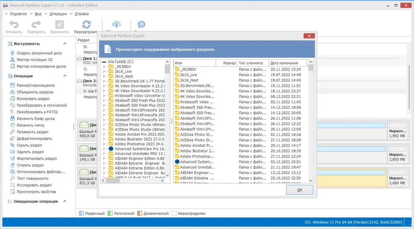Choose Изменить букву диска operation

pyautogui.click(x=36, y=119)
